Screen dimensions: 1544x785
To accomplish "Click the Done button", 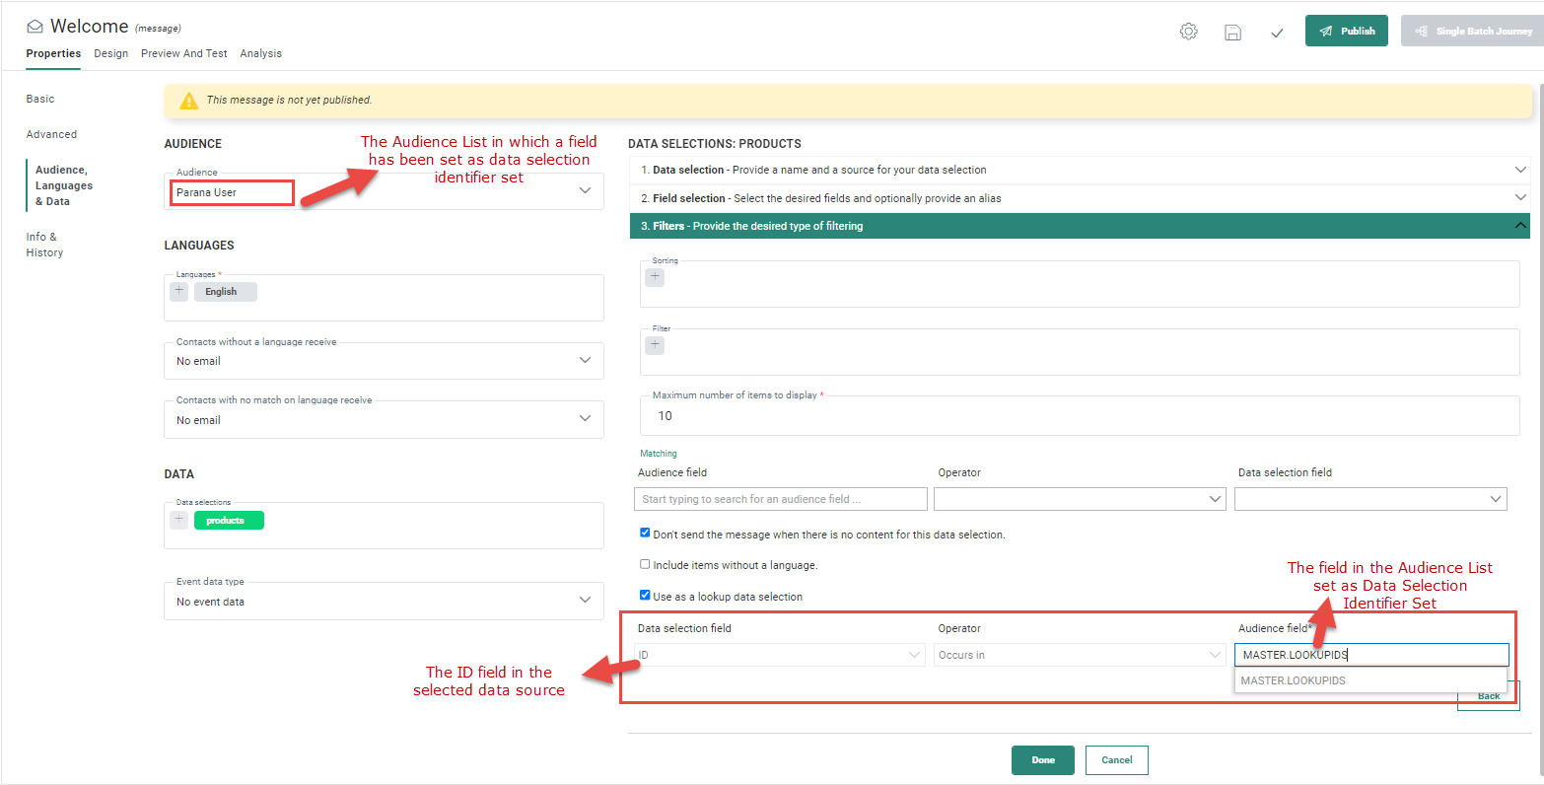I will click(1042, 760).
